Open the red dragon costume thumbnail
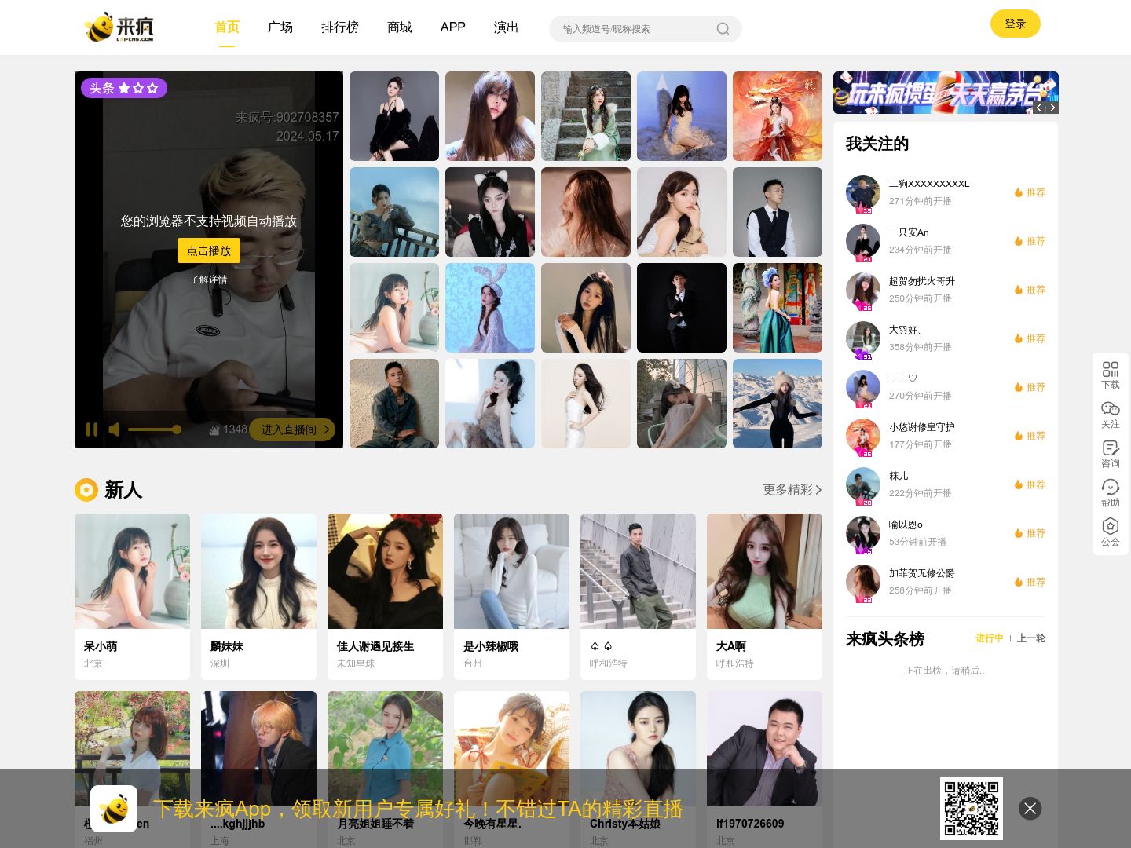1131x848 pixels. click(778, 116)
